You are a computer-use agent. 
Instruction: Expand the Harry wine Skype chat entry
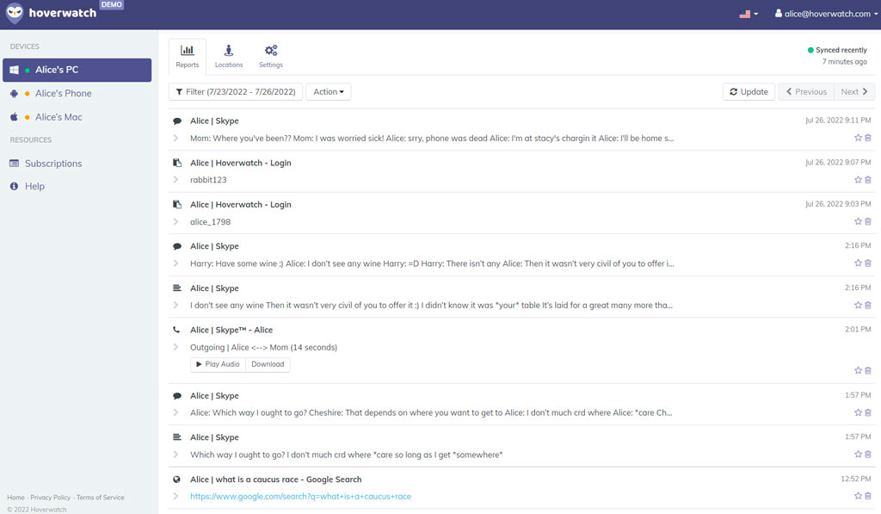(x=176, y=263)
